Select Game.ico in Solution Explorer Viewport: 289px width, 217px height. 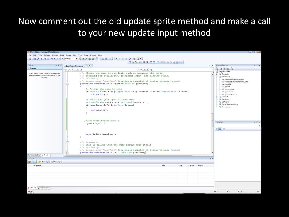click(225, 99)
